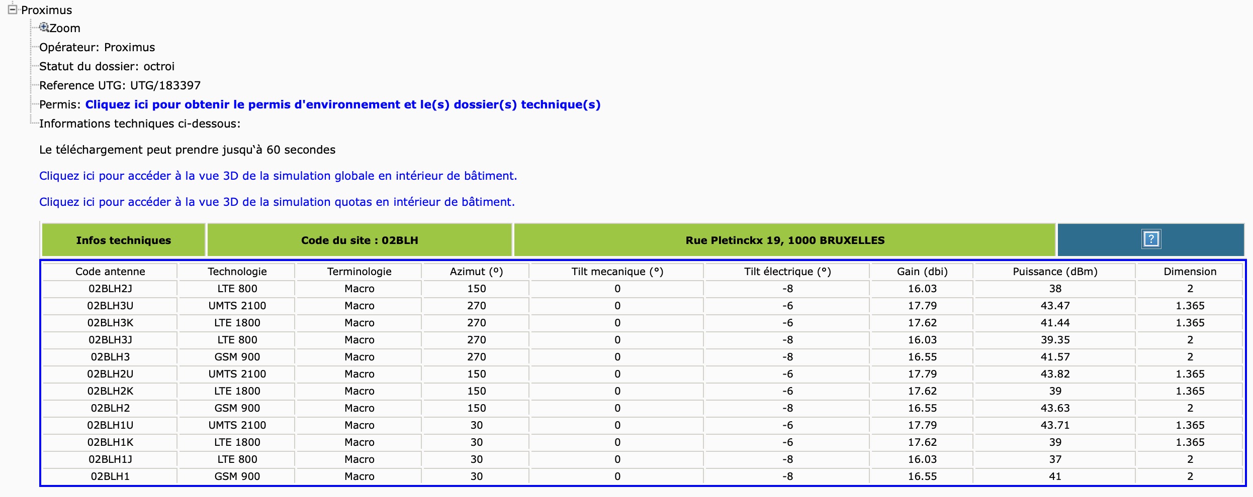Select antenna code 02BLH1U cell

coord(110,425)
